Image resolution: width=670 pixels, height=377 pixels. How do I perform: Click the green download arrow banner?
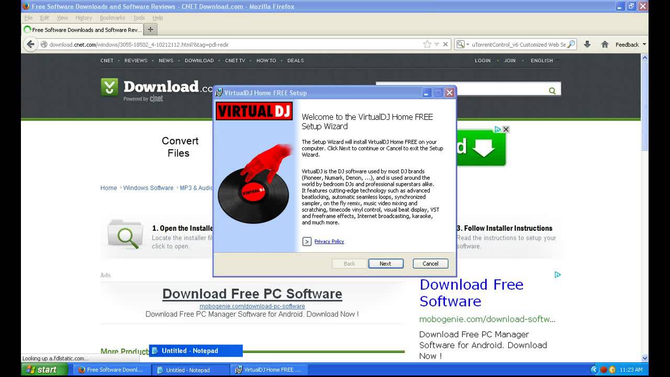point(482,147)
